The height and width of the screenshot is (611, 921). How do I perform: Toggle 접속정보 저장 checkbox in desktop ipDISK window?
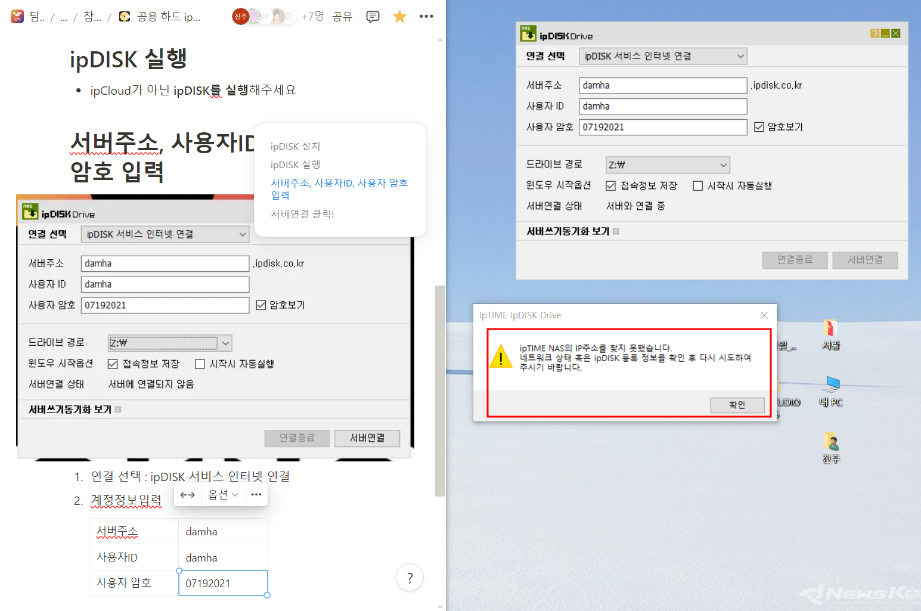tap(610, 186)
